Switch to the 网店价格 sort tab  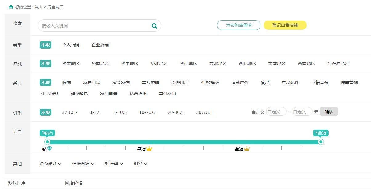pos(73,183)
